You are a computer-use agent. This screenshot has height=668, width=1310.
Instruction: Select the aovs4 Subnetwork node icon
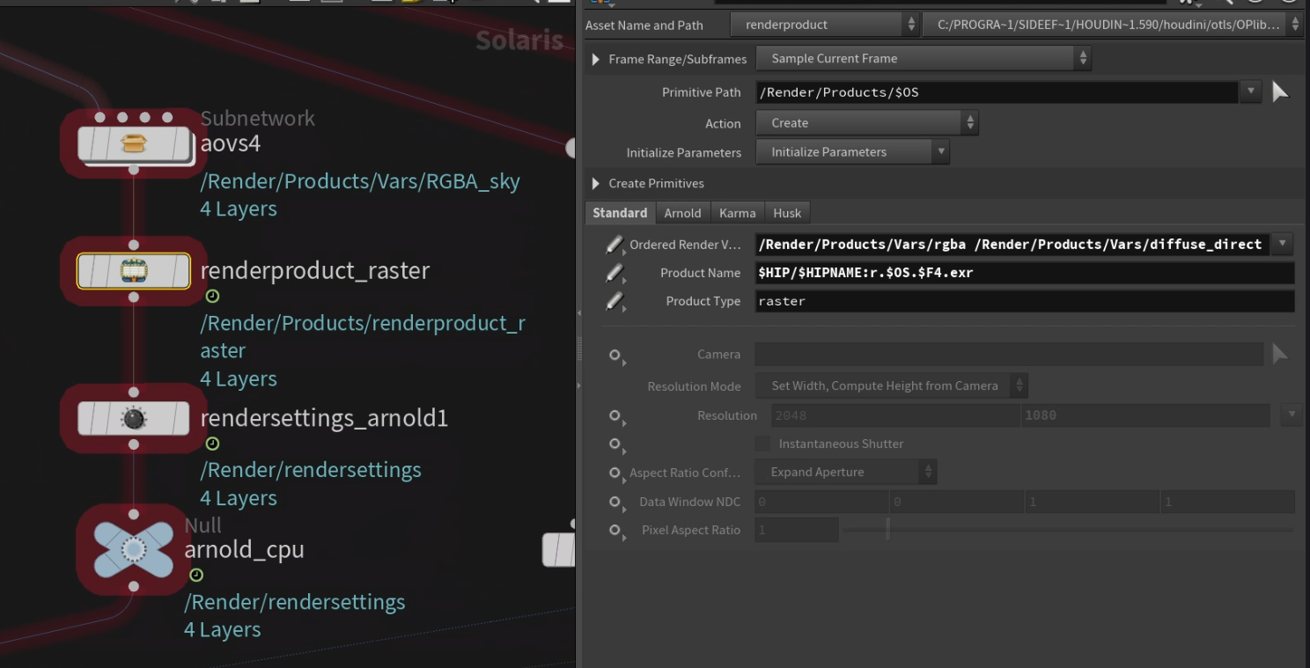132,143
